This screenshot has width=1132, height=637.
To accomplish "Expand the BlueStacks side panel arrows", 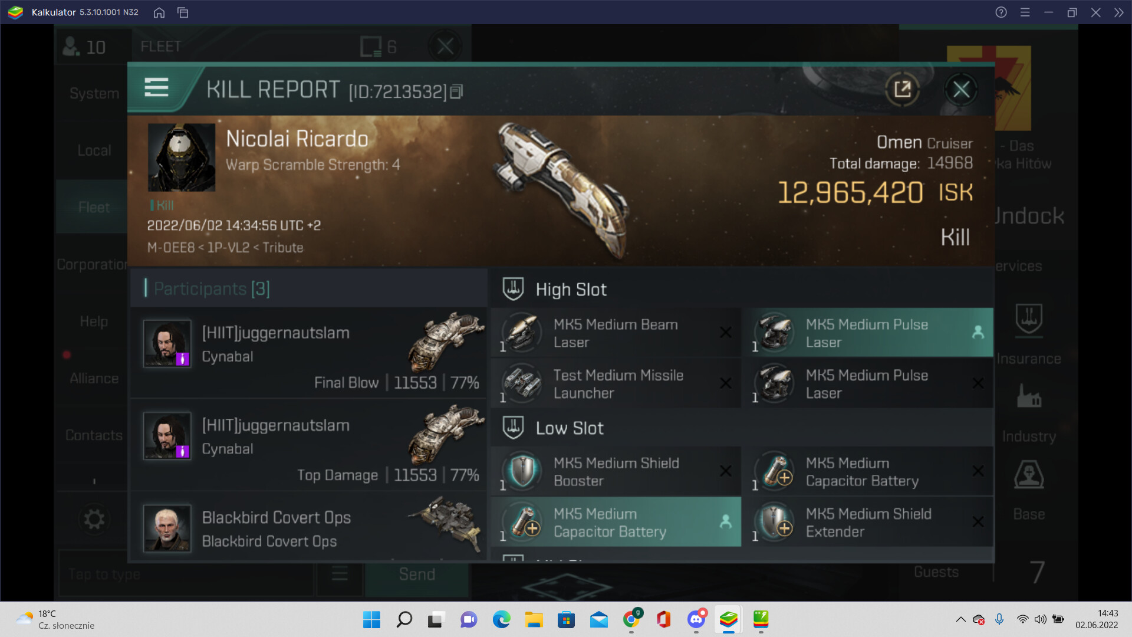I will click(x=1118, y=12).
